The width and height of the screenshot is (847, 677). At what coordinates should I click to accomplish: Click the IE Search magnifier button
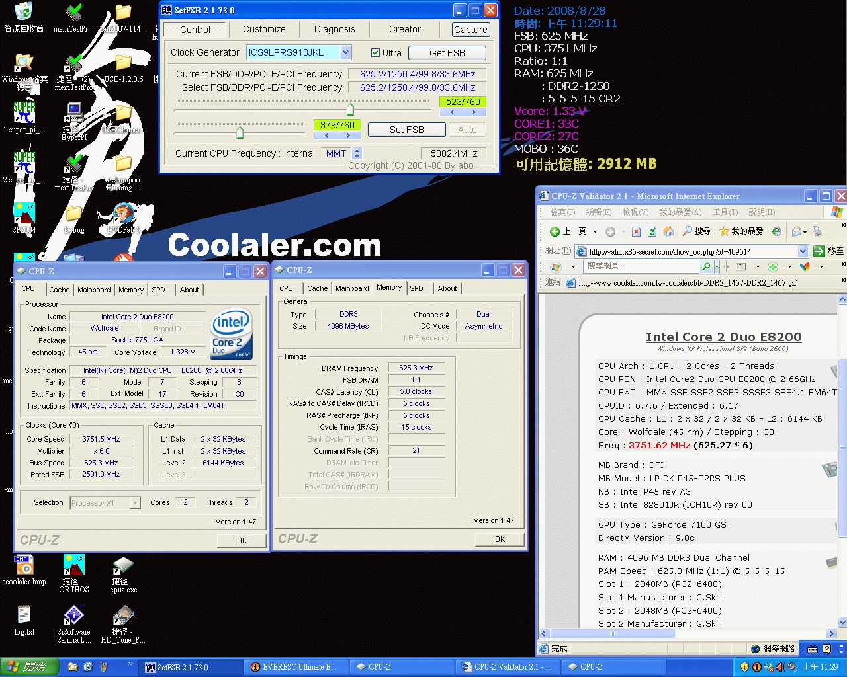[696, 231]
